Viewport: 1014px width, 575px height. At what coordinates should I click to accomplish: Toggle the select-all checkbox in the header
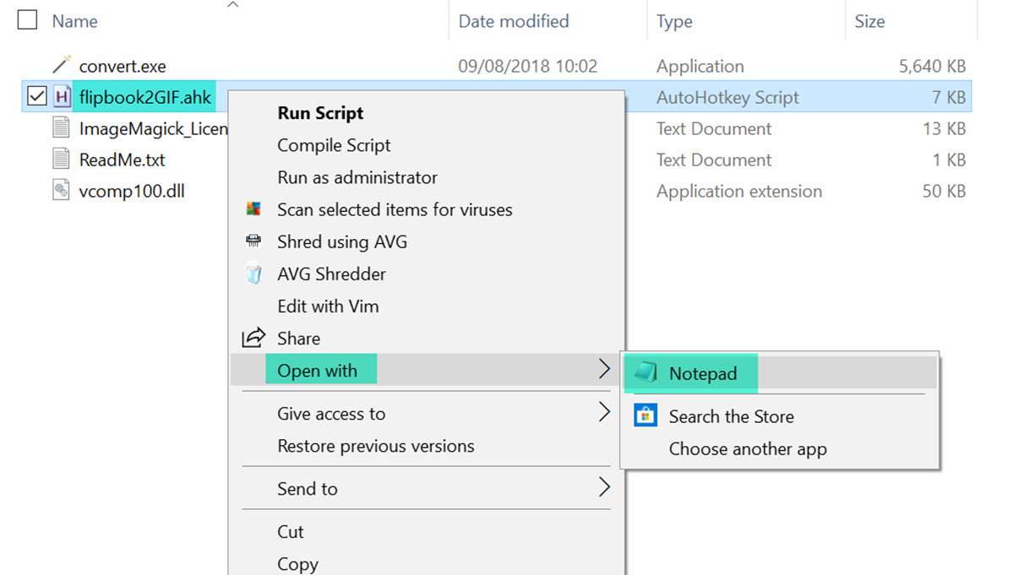27,20
